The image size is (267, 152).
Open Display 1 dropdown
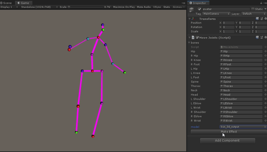[9, 7]
